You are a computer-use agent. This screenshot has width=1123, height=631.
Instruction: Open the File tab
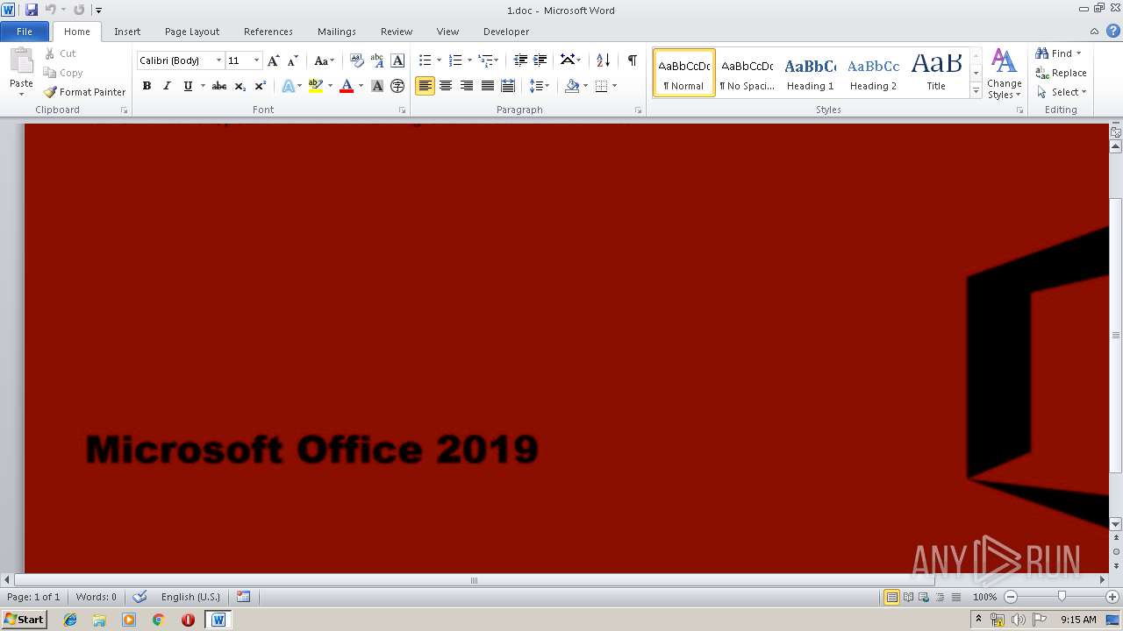(25, 32)
